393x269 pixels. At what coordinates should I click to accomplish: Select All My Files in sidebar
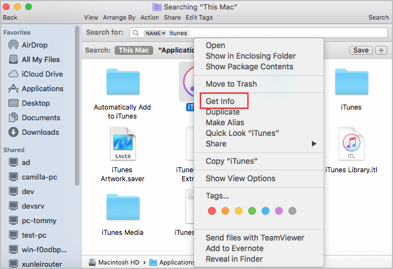click(34, 60)
